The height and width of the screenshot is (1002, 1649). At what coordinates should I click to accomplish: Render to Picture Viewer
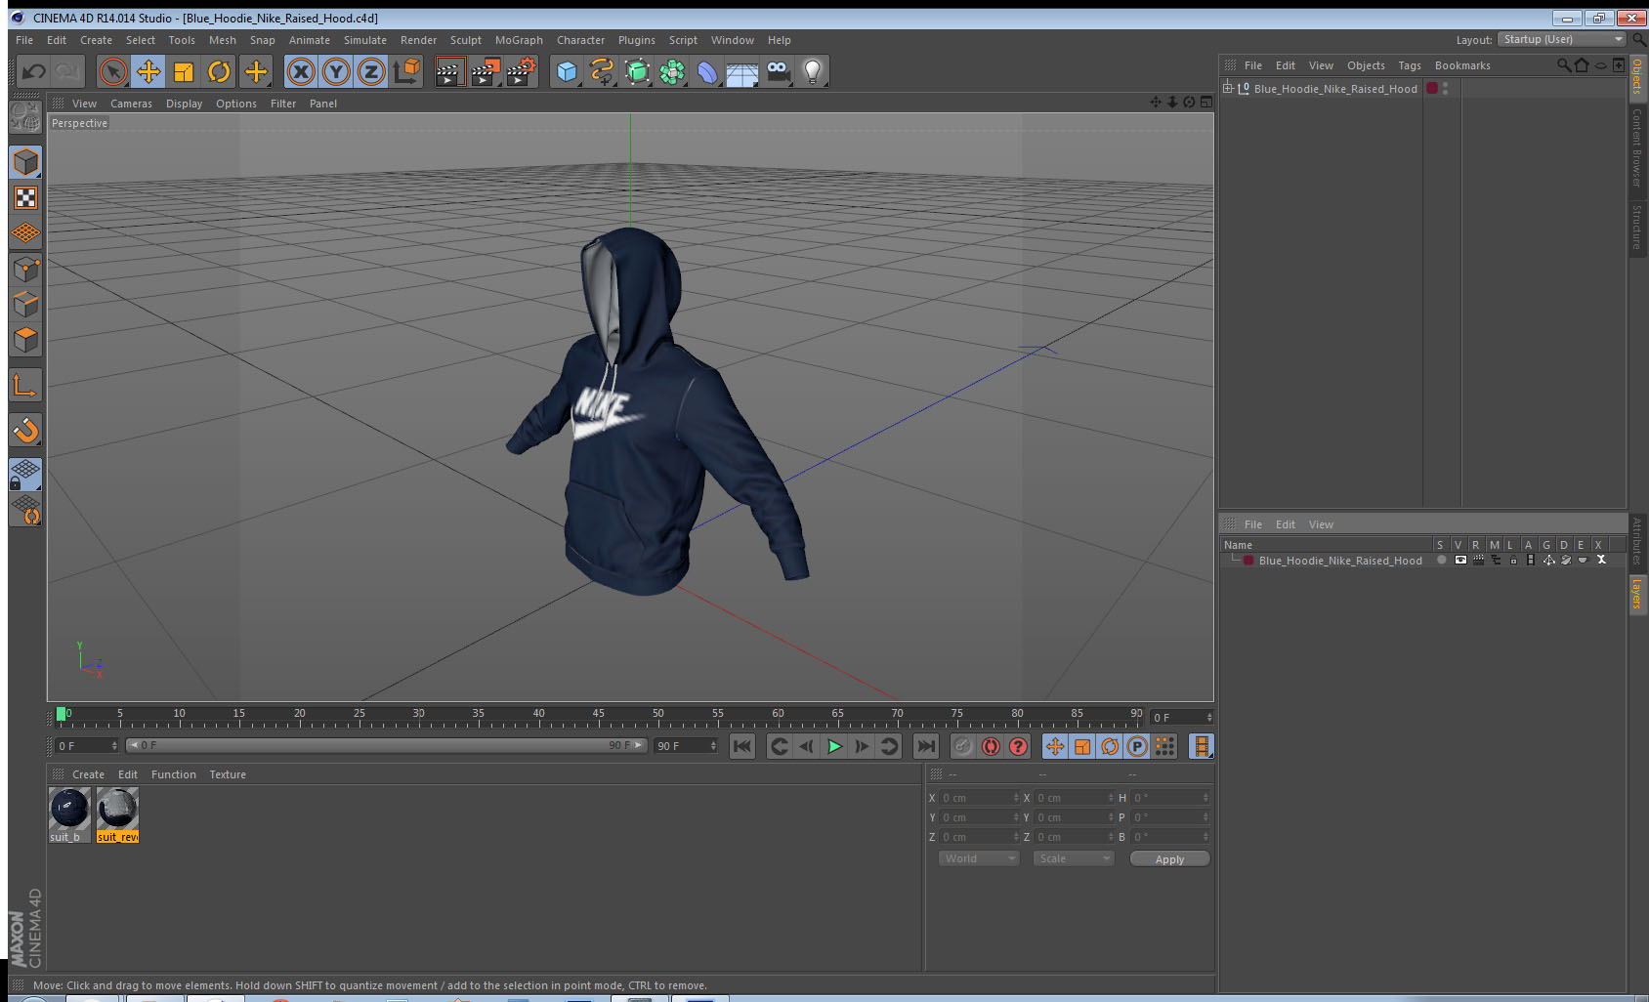pyautogui.click(x=485, y=71)
